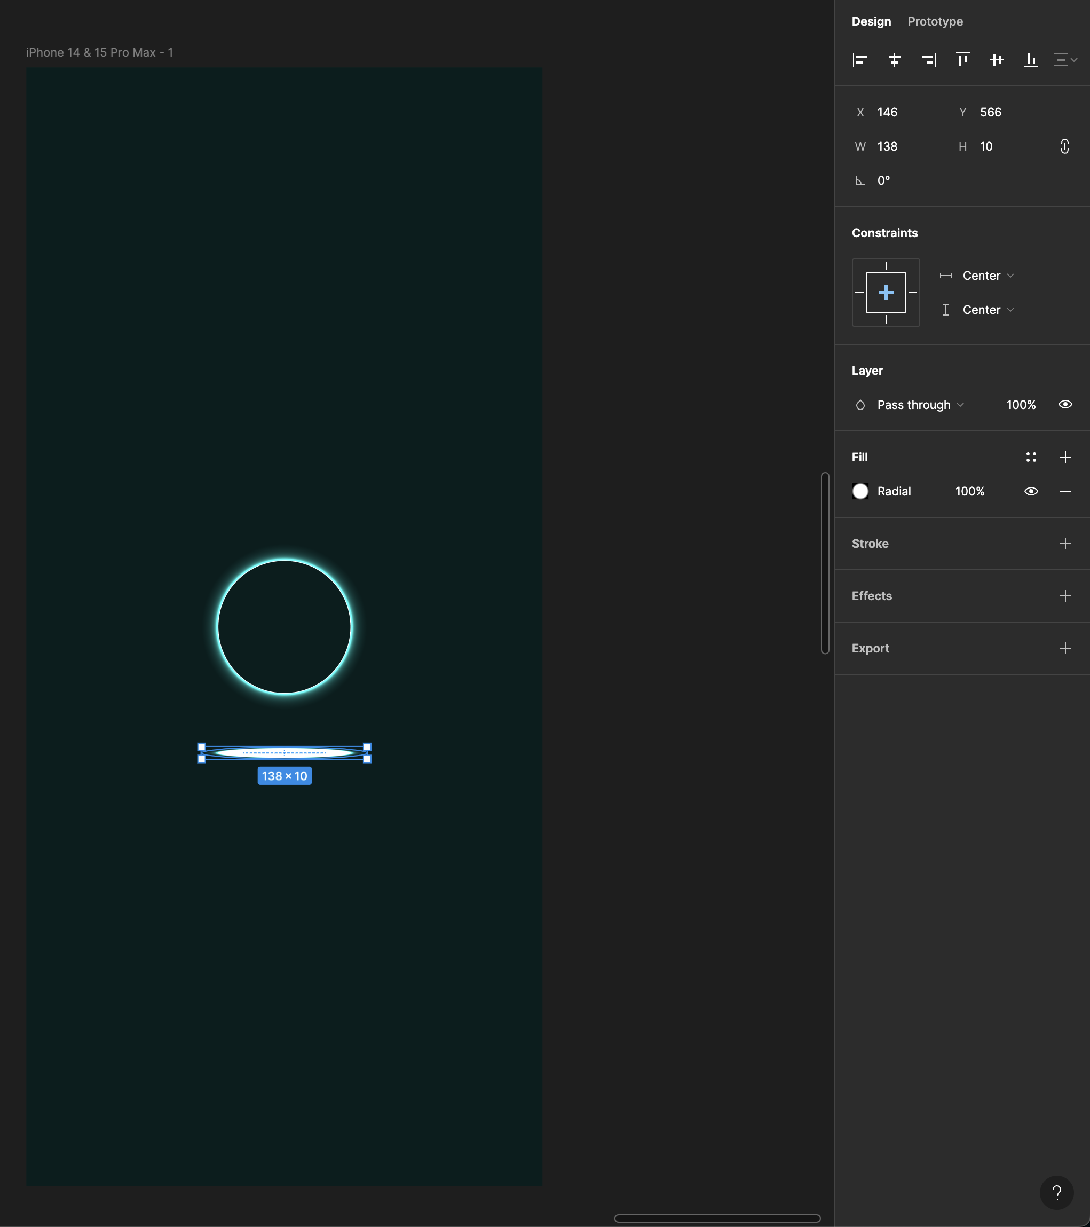Switch to the Prototype tab
This screenshot has width=1090, height=1227.
(935, 21)
